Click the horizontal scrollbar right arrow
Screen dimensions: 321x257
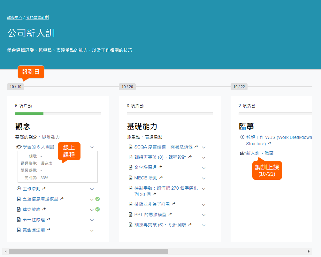click(309, 252)
